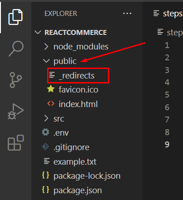183x200 pixels.
Task: Open the package.json file
Action: point(77,190)
